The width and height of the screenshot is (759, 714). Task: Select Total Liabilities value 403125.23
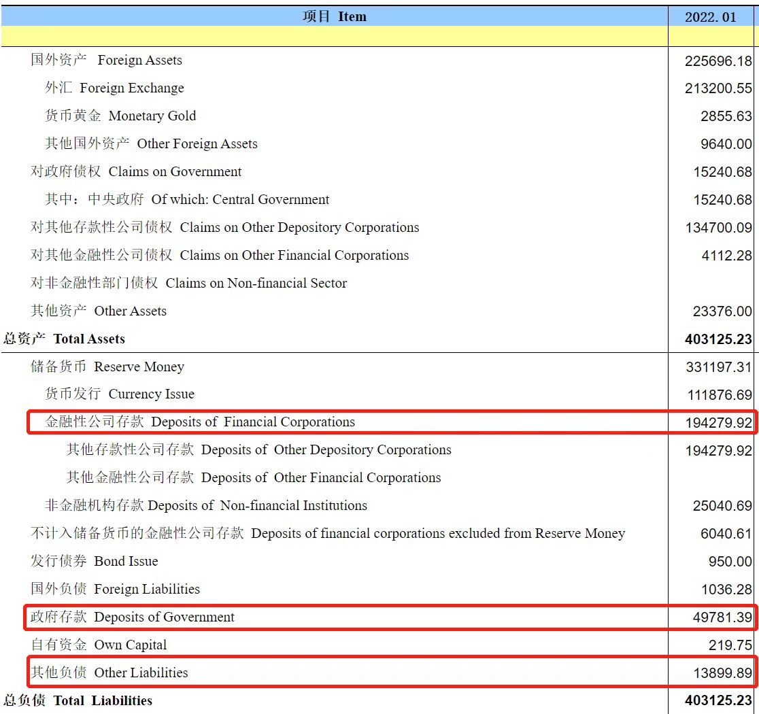pyautogui.click(x=718, y=701)
